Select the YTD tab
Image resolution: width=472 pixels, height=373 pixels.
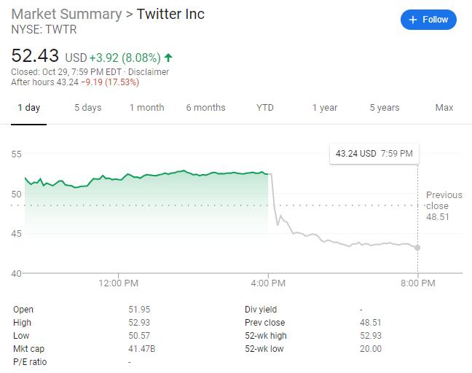[265, 108]
